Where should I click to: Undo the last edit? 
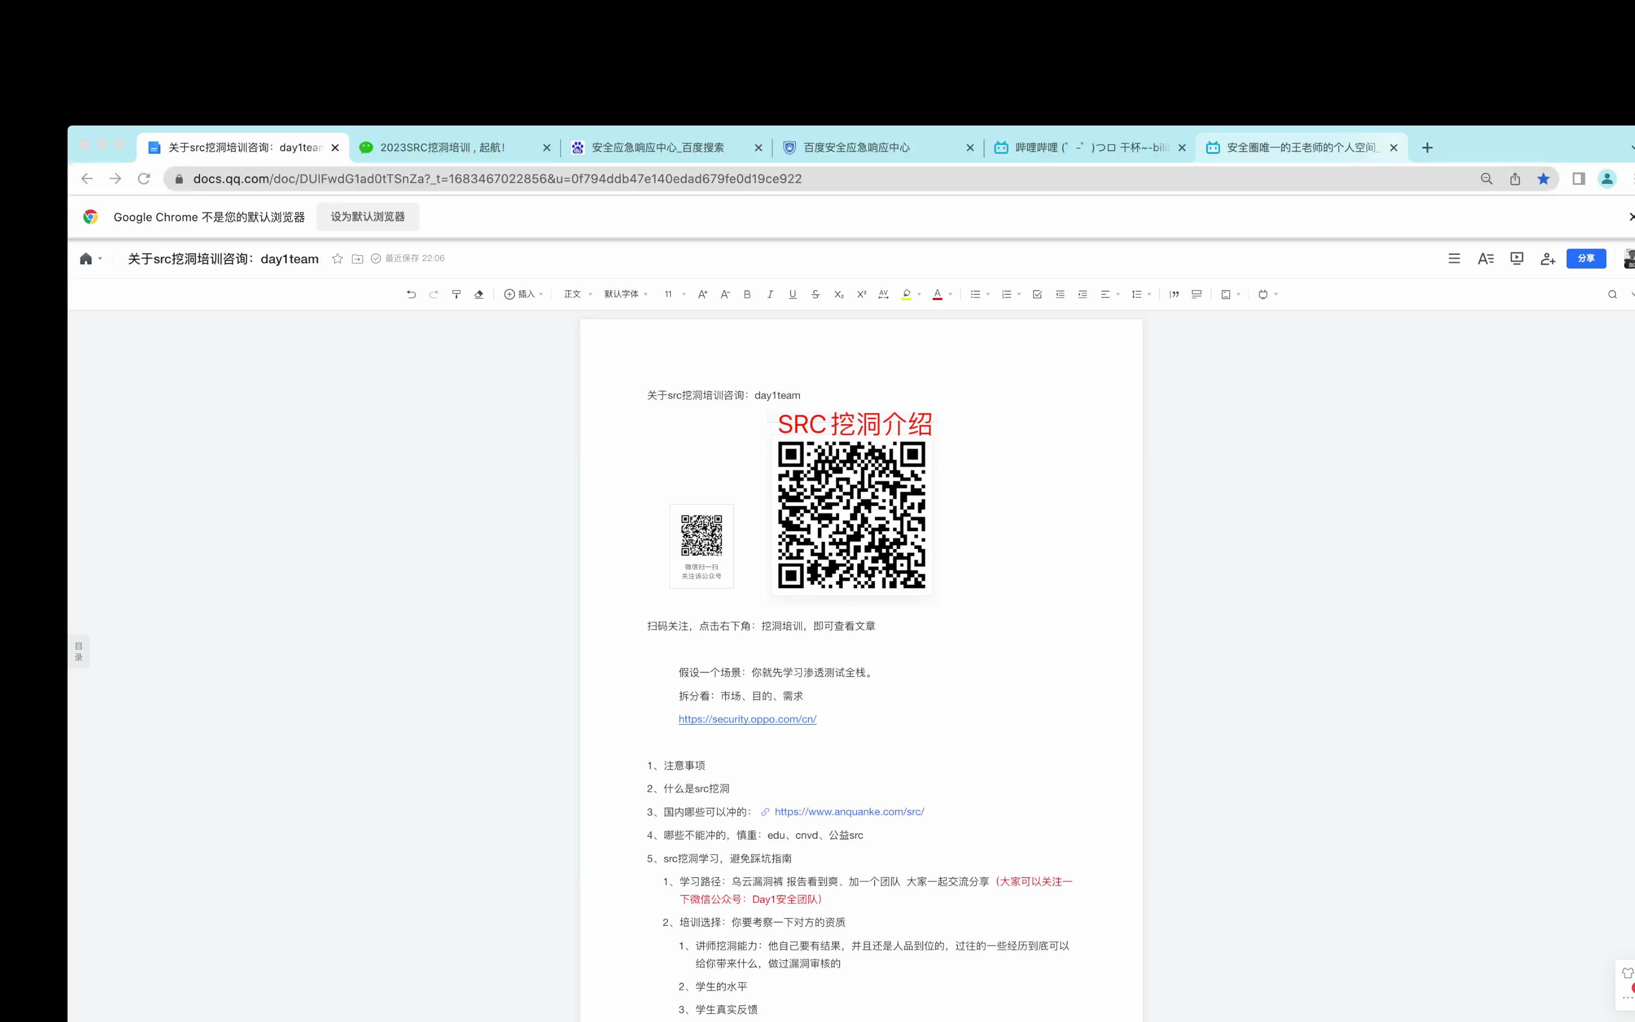[x=411, y=294]
